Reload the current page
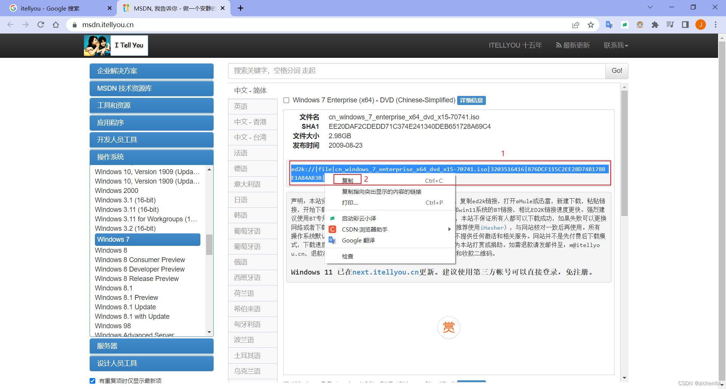Image resolution: width=726 pixels, height=389 pixels. click(41, 25)
